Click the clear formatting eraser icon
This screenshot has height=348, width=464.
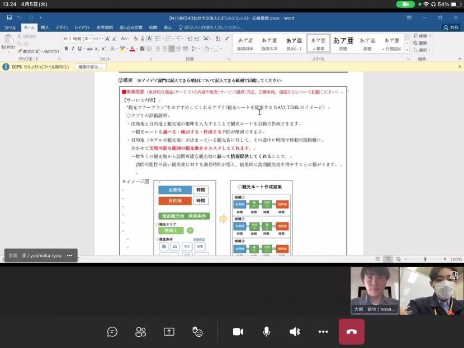[135, 39]
